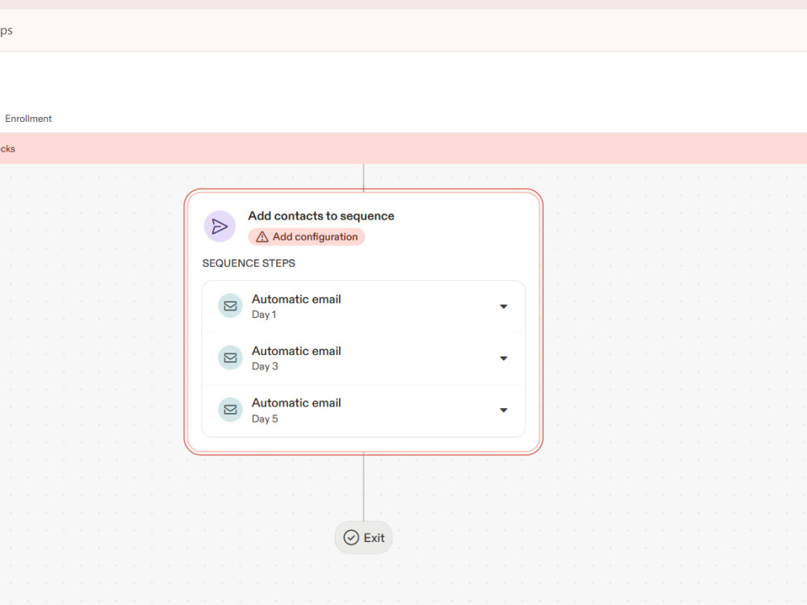The width and height of the screenshot is (807, 605).
Task: Select the Add contacts to sequence title
Action: pyautogui.click(x=321, y=216)
